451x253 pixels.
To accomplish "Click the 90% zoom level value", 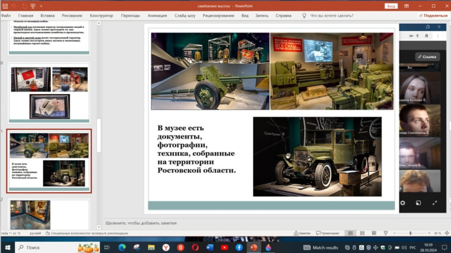I will click(x=437, y=233).
